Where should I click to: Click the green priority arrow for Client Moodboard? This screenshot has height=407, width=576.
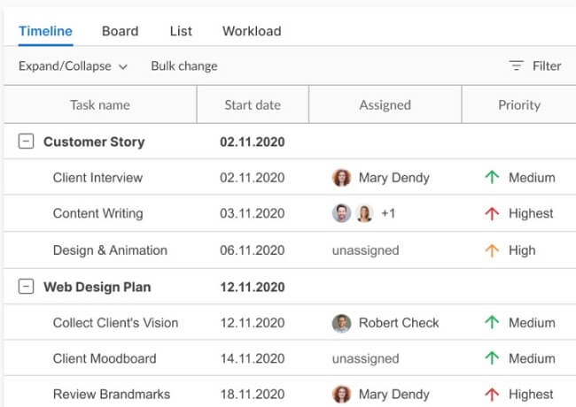click(492, 358)
